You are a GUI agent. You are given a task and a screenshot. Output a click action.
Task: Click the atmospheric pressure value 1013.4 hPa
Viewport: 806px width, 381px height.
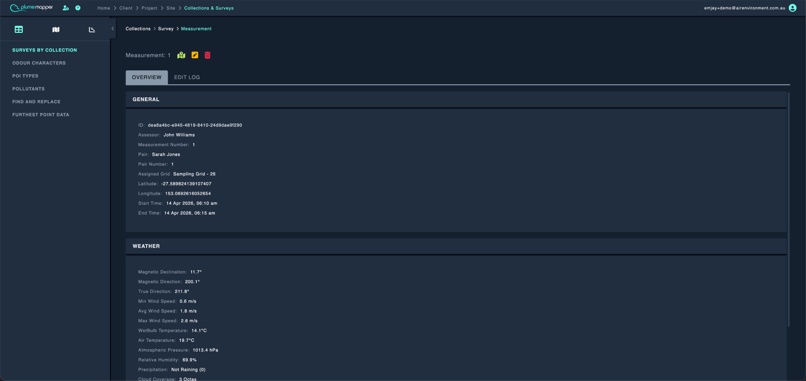206,350
